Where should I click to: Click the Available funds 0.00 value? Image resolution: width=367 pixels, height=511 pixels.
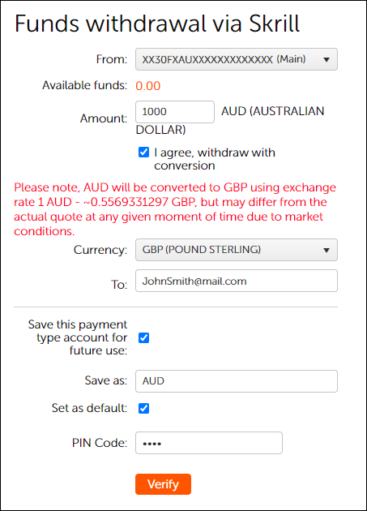point(147,86)
